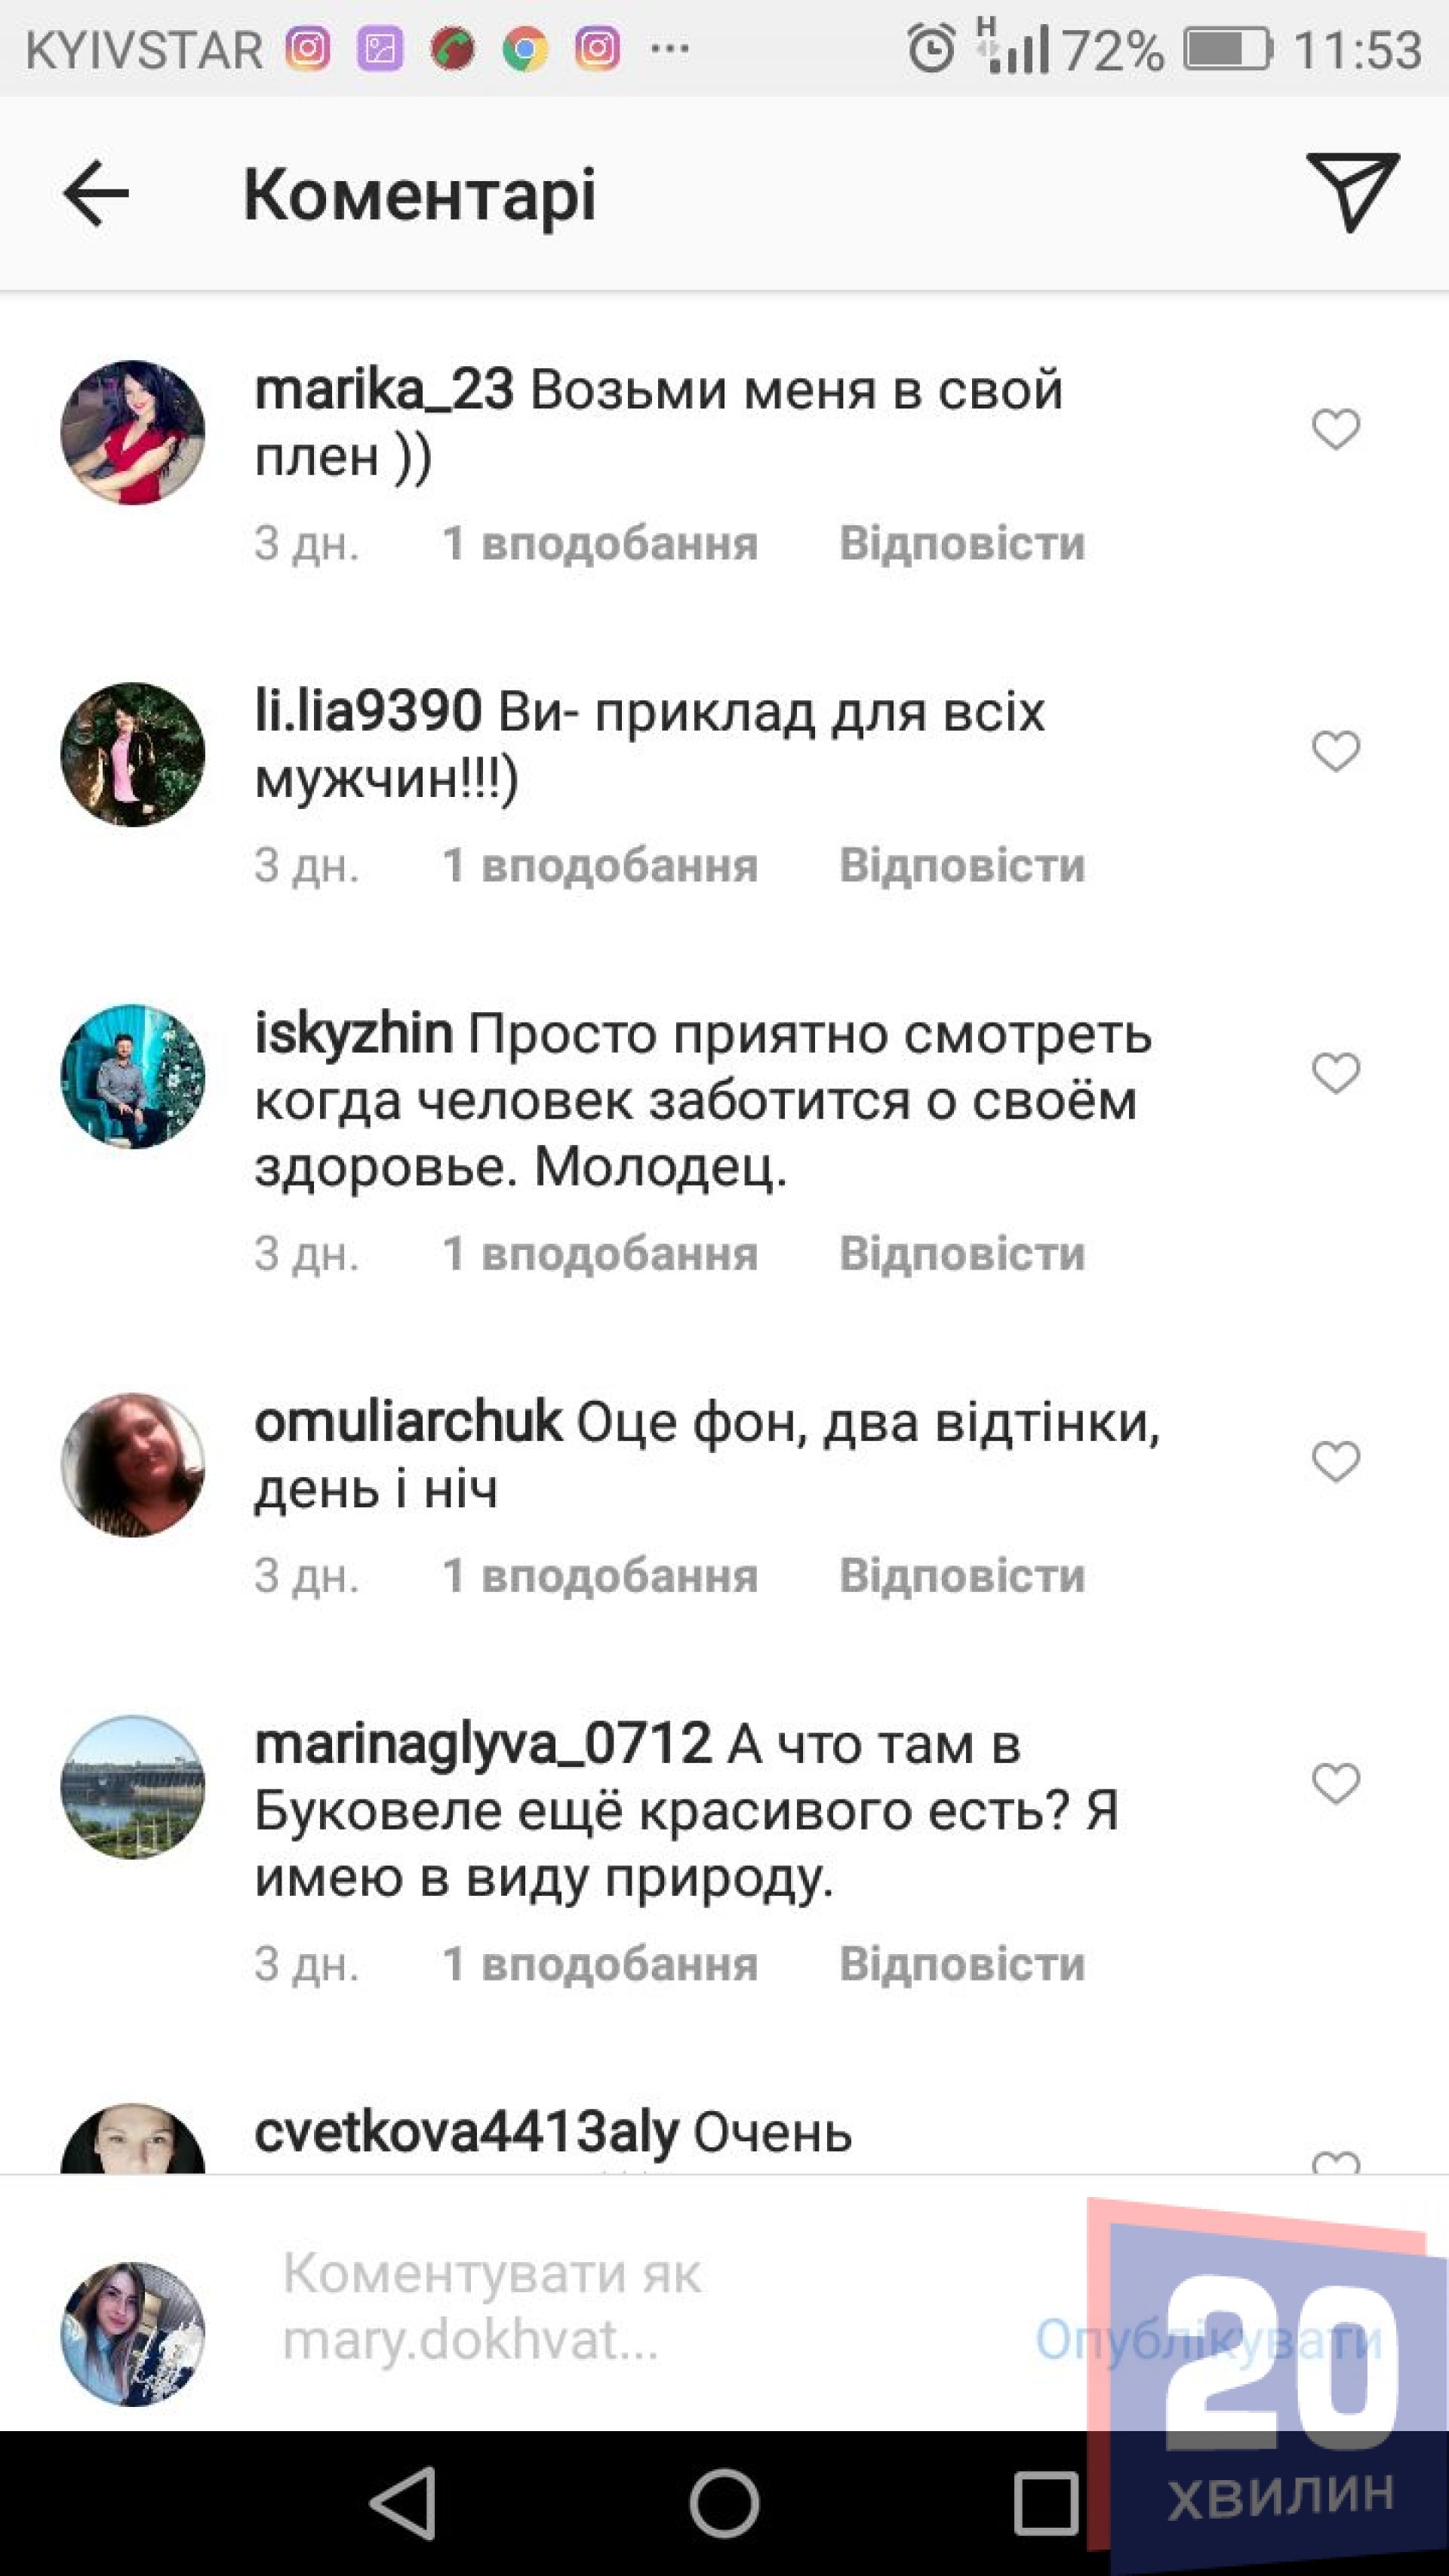Like li.lia9390's comment with heart
1449x2576 pixels.
click(1336, 751)
